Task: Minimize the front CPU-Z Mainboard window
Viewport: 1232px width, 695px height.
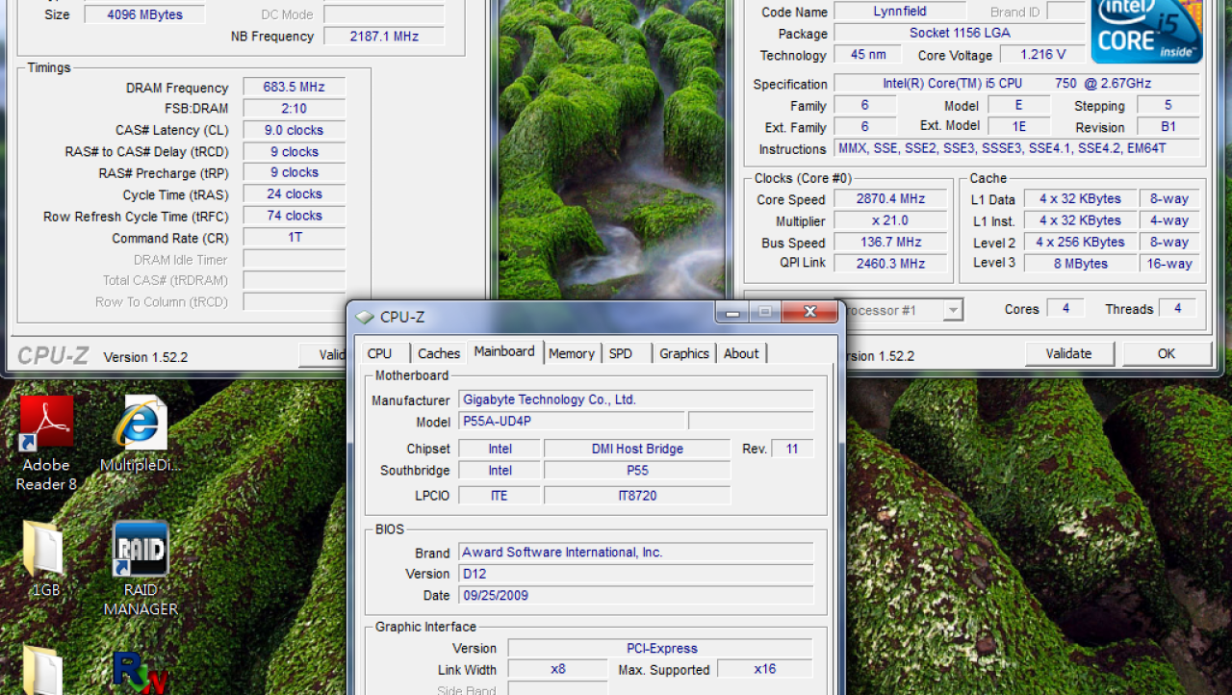Action: 732,312
